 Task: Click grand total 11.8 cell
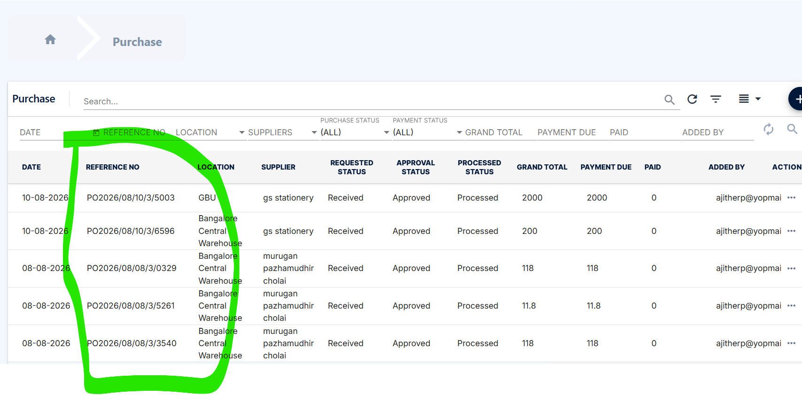tap(529, 306)
